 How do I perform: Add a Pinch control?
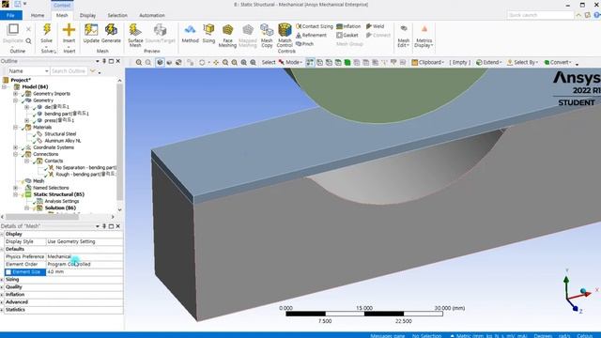click(304, 44)
